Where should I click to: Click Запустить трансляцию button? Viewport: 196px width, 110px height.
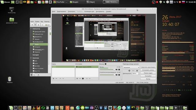click(148, 67)
